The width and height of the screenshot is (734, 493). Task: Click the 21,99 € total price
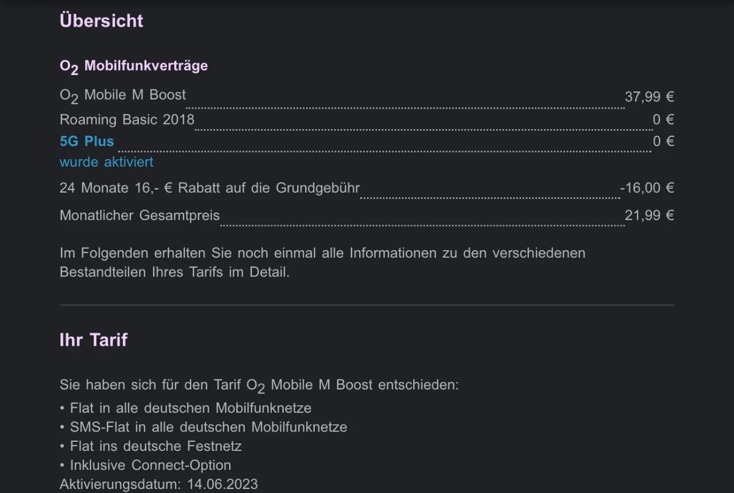click(x=649, y=216)
